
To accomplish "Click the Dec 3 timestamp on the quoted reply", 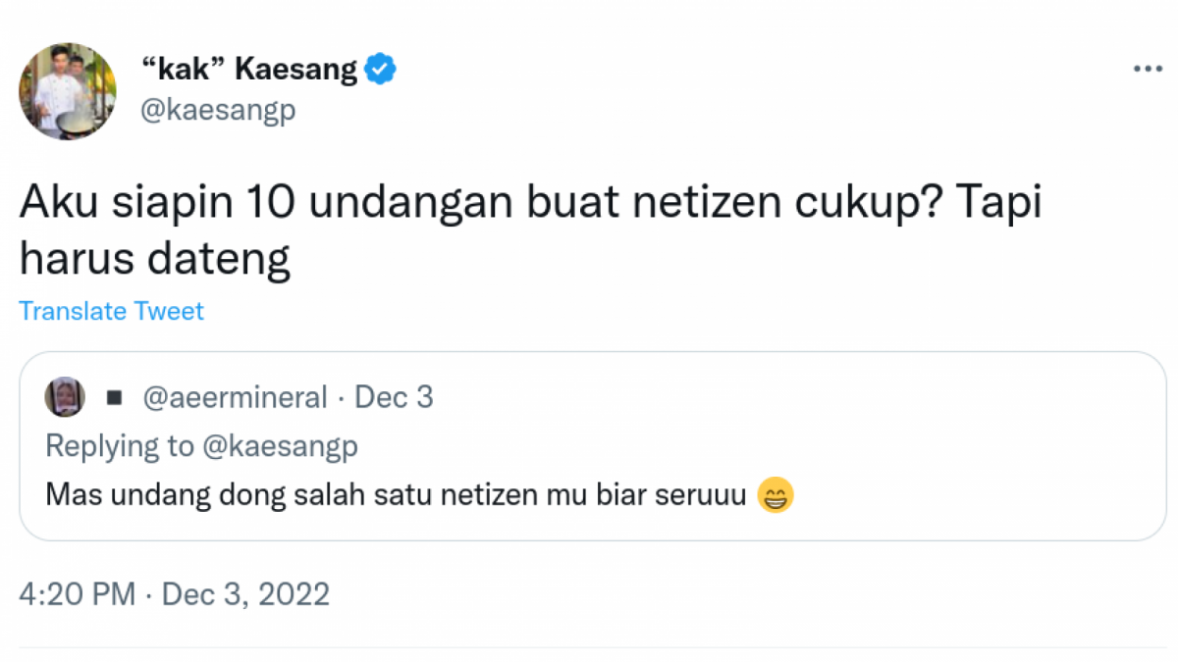I will (394, 396).
